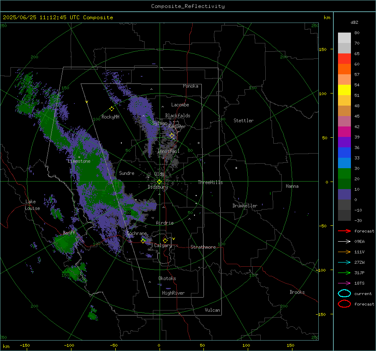Click the 65 dBZ red color swatch
376x351 pixels.
344,58
